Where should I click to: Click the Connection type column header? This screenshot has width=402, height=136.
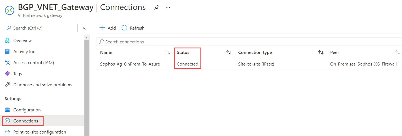tap(255, 52)
